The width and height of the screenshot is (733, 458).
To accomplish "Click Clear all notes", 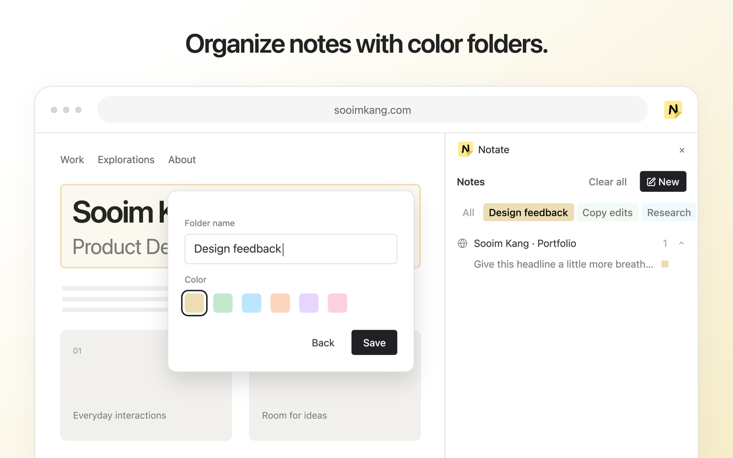I will tap(608, 181).
